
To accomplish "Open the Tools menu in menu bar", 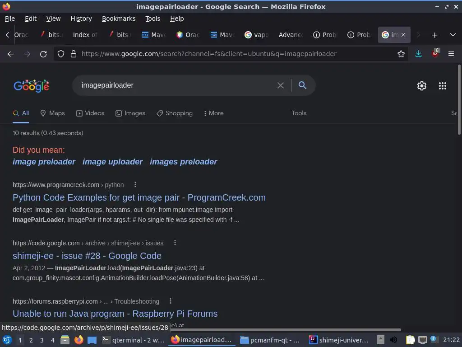I will (152, 19).
